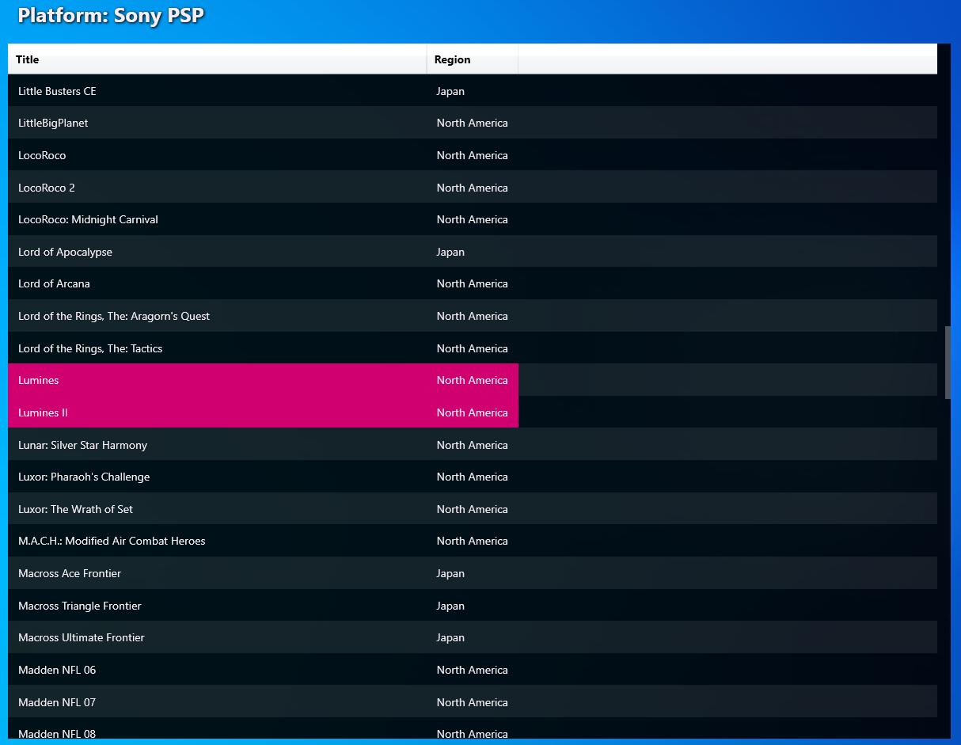Select the Macross Triangle Frontier title
The image size is (961, 745).
[x=80, y=606]
